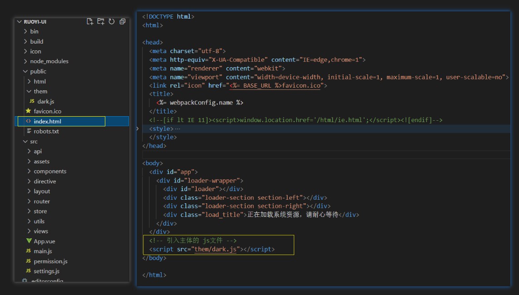This screenshot has height=295, width=519.
Task: Click the star icon beside favicon.ico
Action: [28, 111]
